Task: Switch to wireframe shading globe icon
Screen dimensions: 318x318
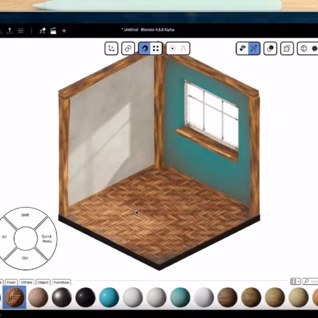Action: pos(304,48)
